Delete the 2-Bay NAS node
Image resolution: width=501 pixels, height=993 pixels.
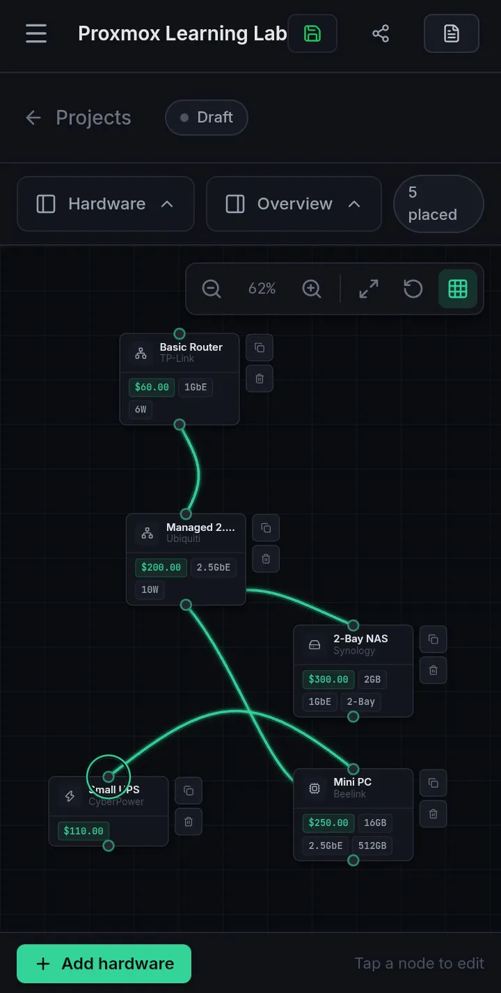433,670
